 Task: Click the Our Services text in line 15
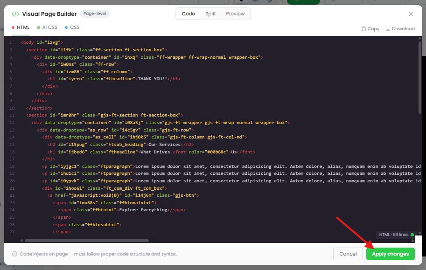pyautogui.click(x=164, y=145)
